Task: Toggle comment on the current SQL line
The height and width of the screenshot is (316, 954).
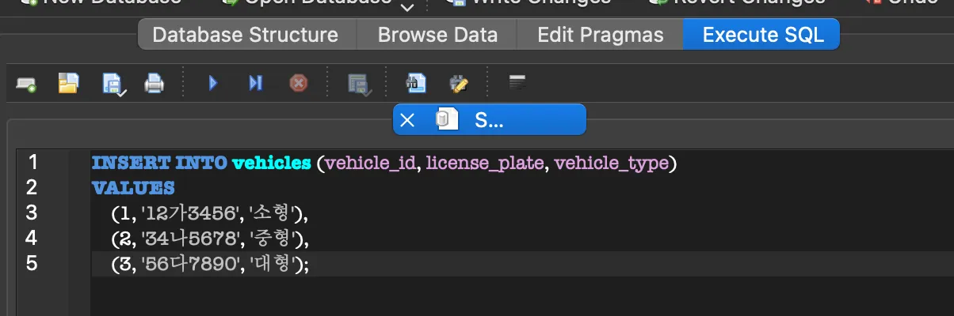Action: (x=517, y=81)
